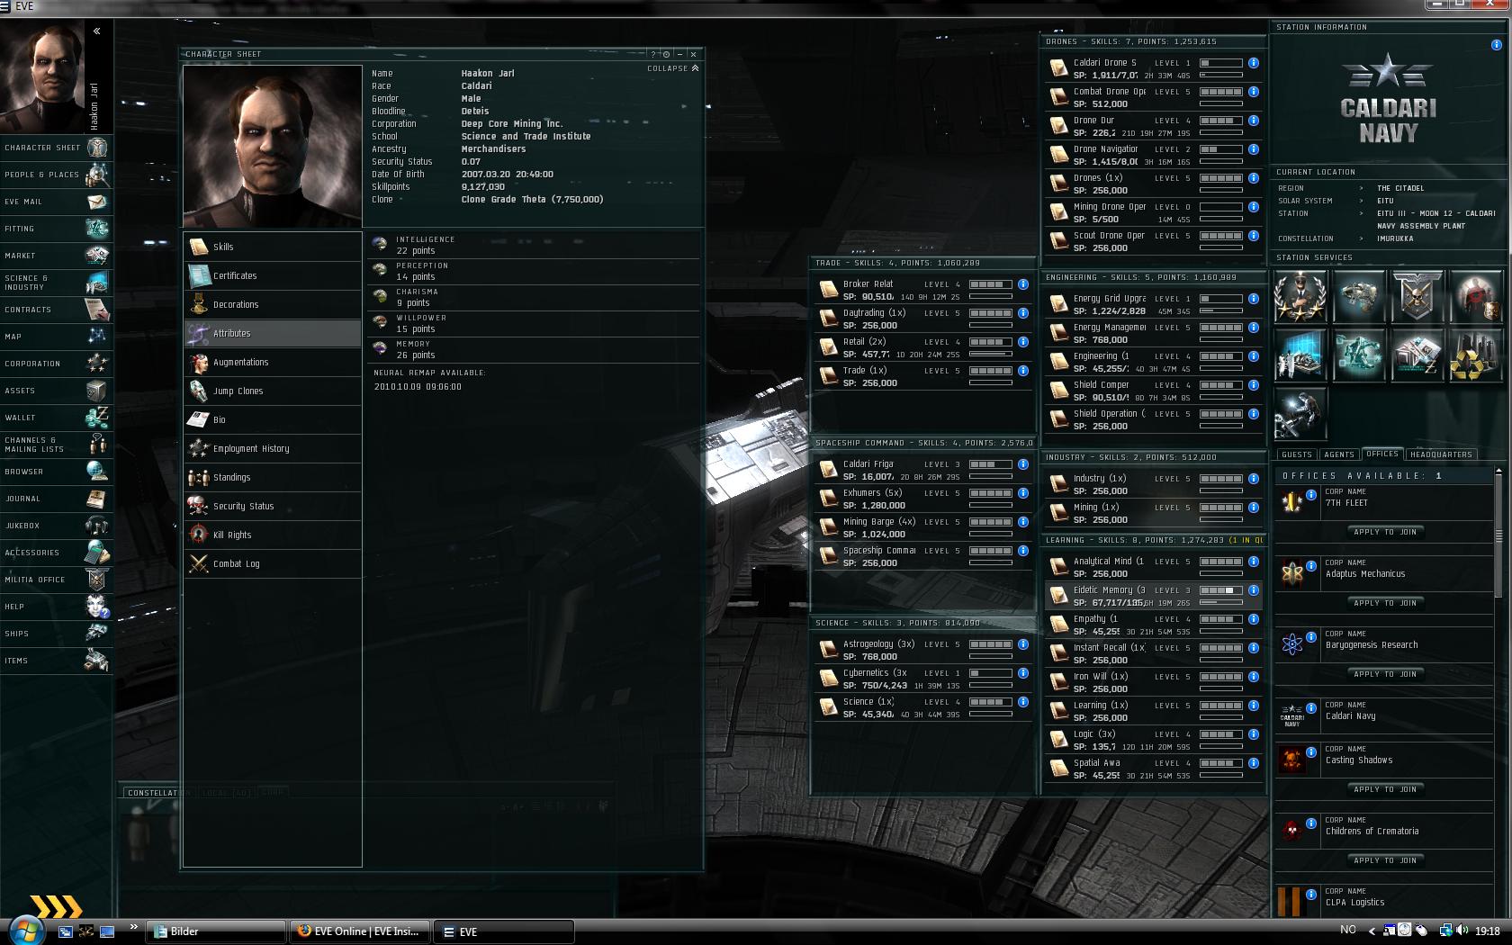Open Help from the sidebar
Image resolution: width=1512 pixels, height=945 pixels.
pyautogui.click(x=56, y=607)
